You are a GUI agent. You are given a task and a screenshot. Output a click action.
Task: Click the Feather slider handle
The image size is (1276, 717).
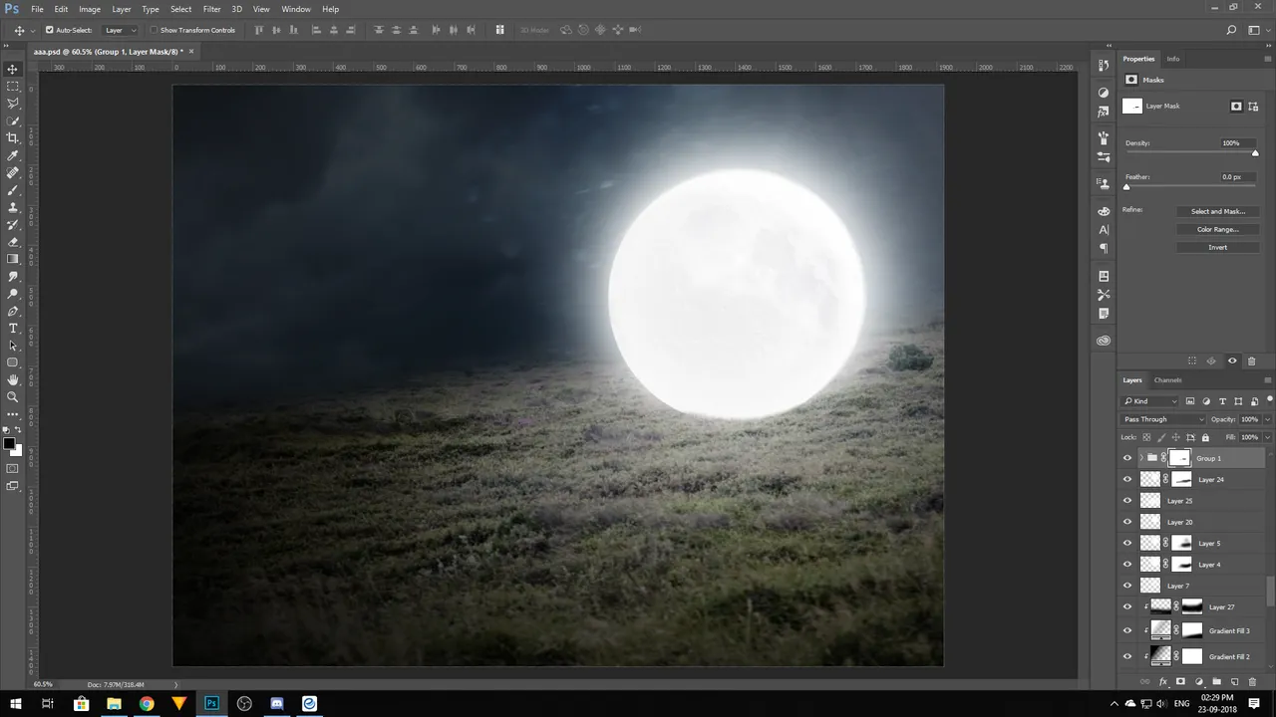1126,187
